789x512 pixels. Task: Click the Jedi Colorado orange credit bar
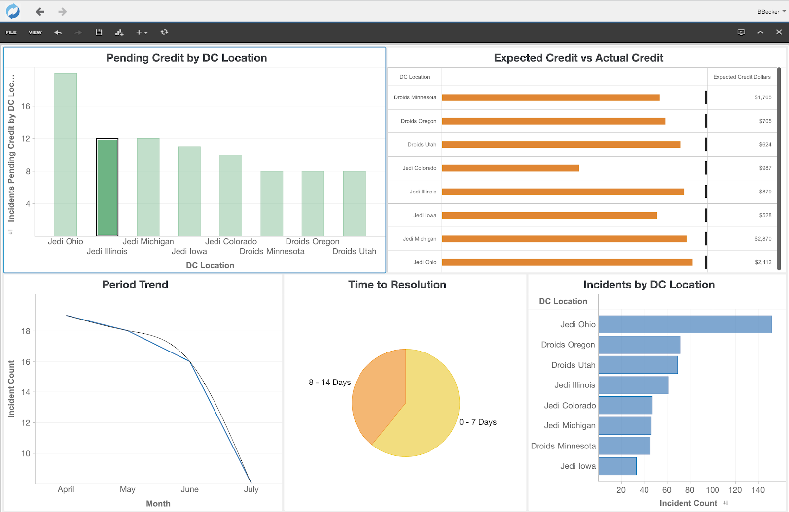coord(511,168)
